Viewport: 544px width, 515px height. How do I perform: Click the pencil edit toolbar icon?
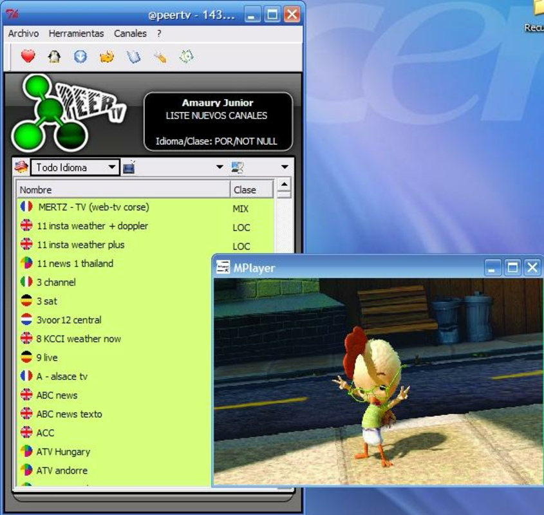160,57
